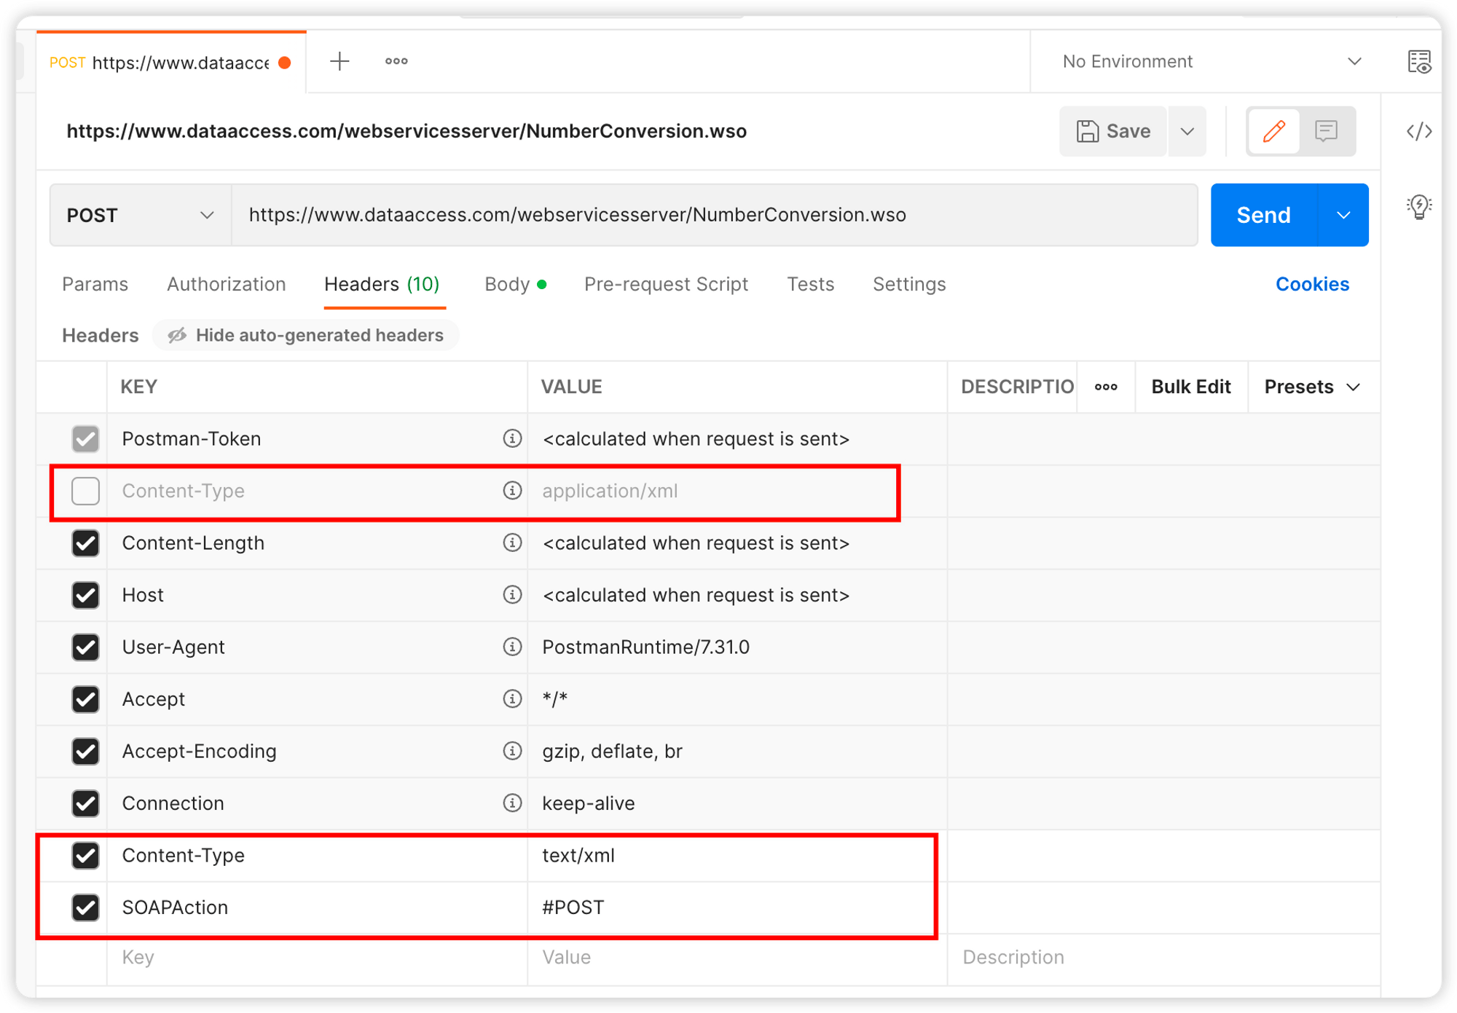The height and width of the screenshot is (1013, 1457).
Task: Open the code snippet panel
Action: 1419,131
